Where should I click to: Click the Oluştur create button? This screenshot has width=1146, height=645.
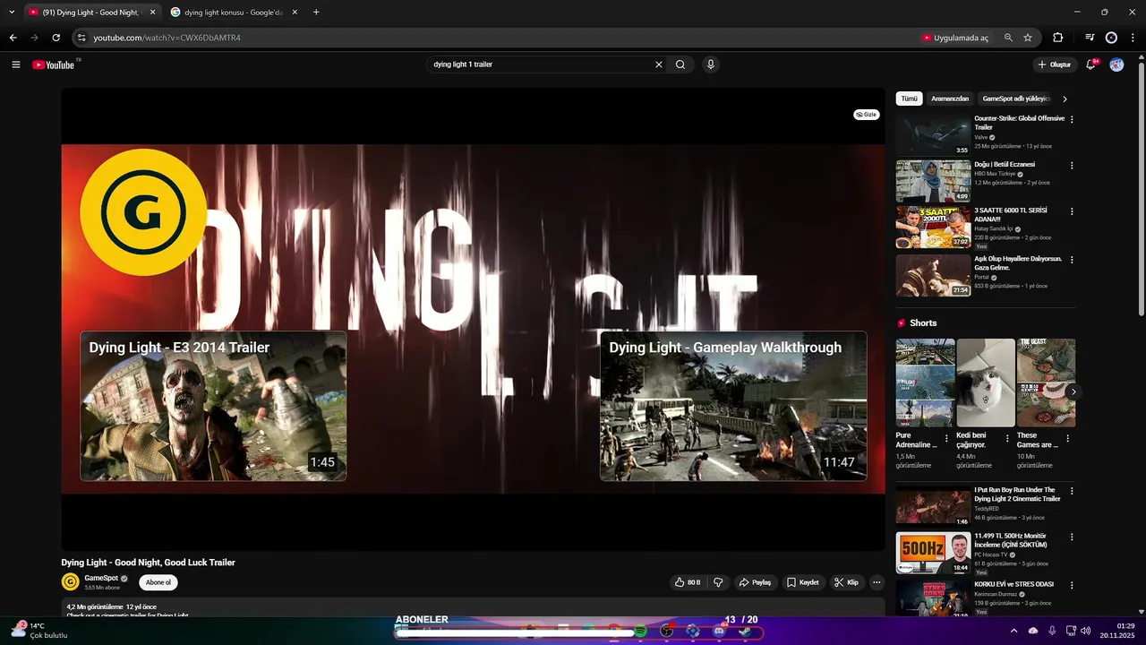(1055, 64)
